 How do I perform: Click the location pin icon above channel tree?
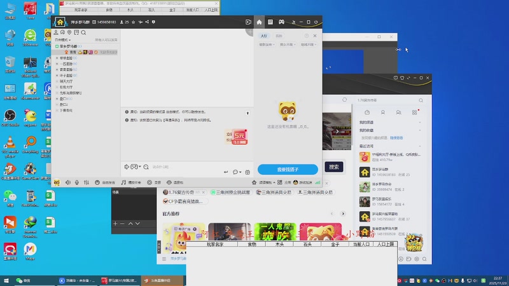(69, 32)
